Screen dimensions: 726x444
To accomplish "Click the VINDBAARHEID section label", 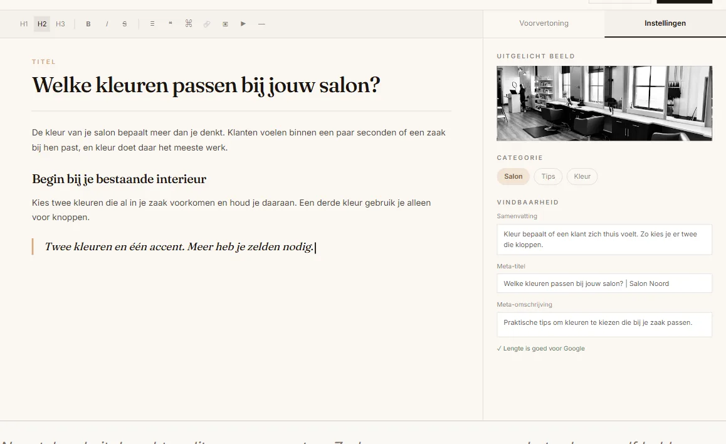I will [x=528, y=203].
